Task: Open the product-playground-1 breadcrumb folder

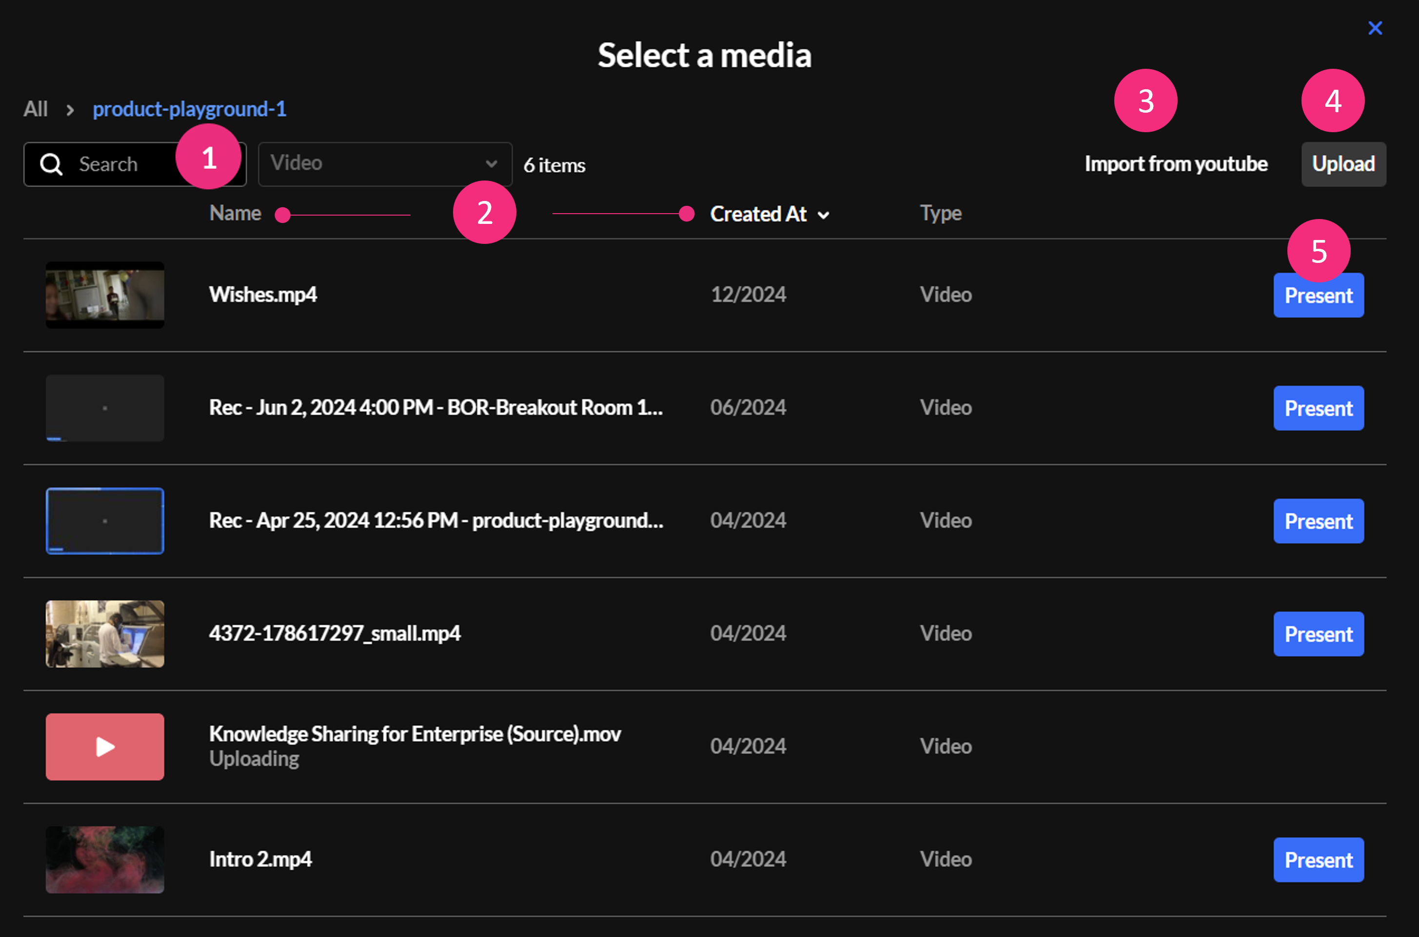Action: click(189, 109)
